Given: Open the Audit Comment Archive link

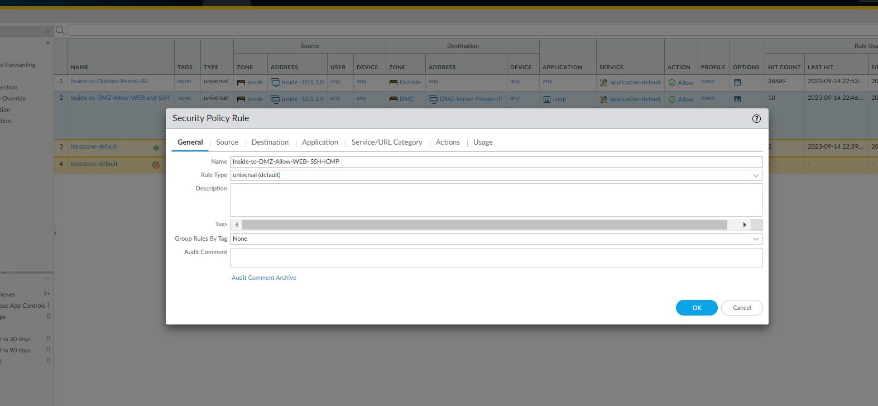Looking at the screenshot, I should pyautogui.click(x=264, y=278).
